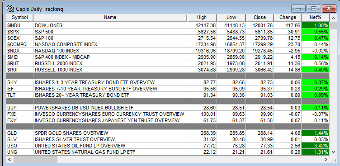This screenshot has width=340, height=166.
Task: Select INVESCO EURO CURRENCY TRUST name cell
Action: 110,114
